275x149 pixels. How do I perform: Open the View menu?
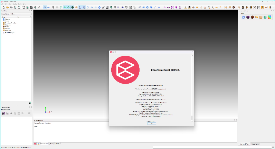pyautogui.click(x=10, y=4)
